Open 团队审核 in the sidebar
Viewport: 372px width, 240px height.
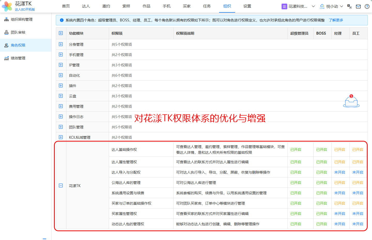(18, 32)
